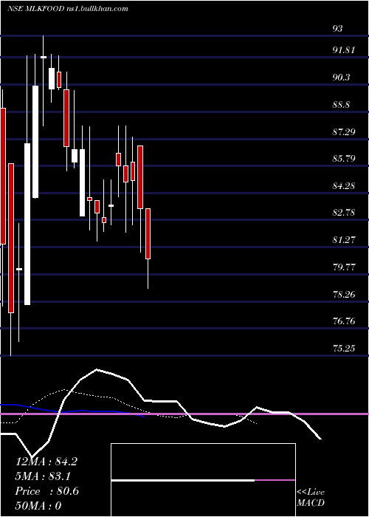The height and width of the screenshot is (517, 369).
Task: Click the 79.77 price axis label
Action: pos(344,267)
